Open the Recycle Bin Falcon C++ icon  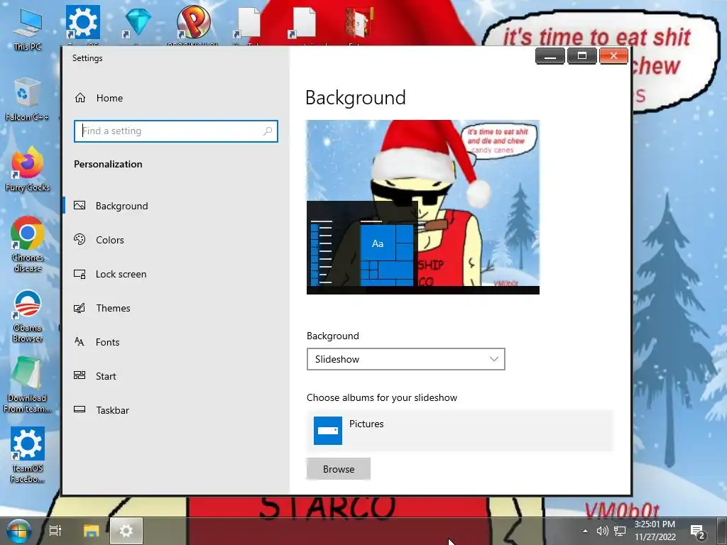coord(26,99)
